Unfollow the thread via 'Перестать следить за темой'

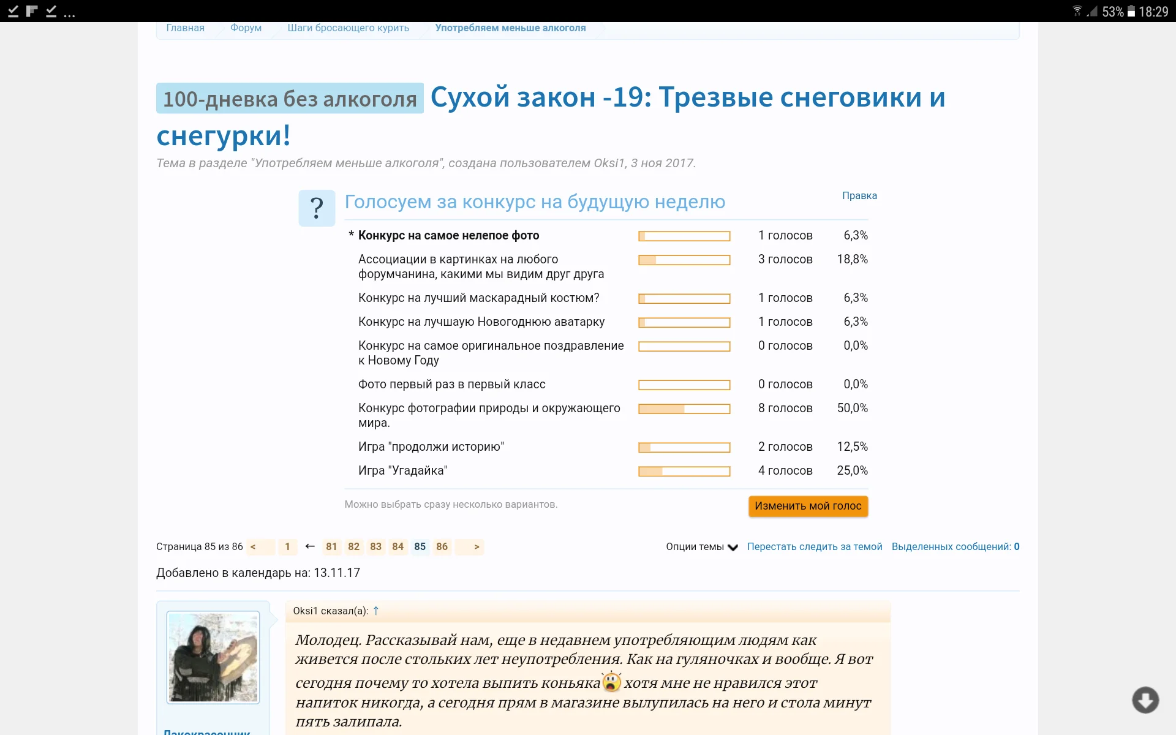815,546
